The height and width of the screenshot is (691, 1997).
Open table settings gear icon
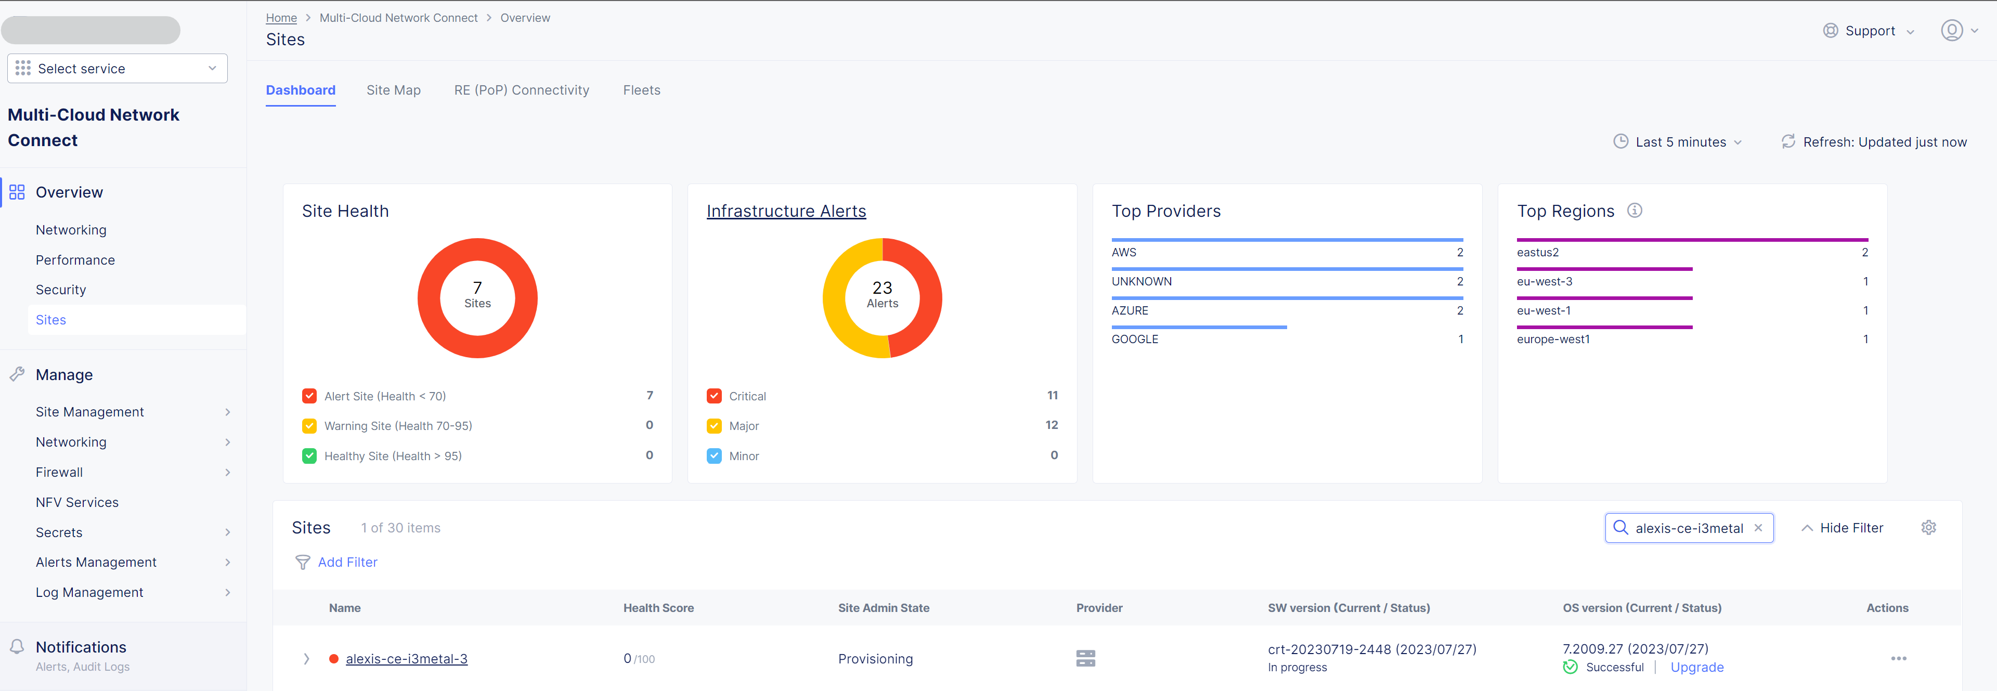[x=1928, y=528]
